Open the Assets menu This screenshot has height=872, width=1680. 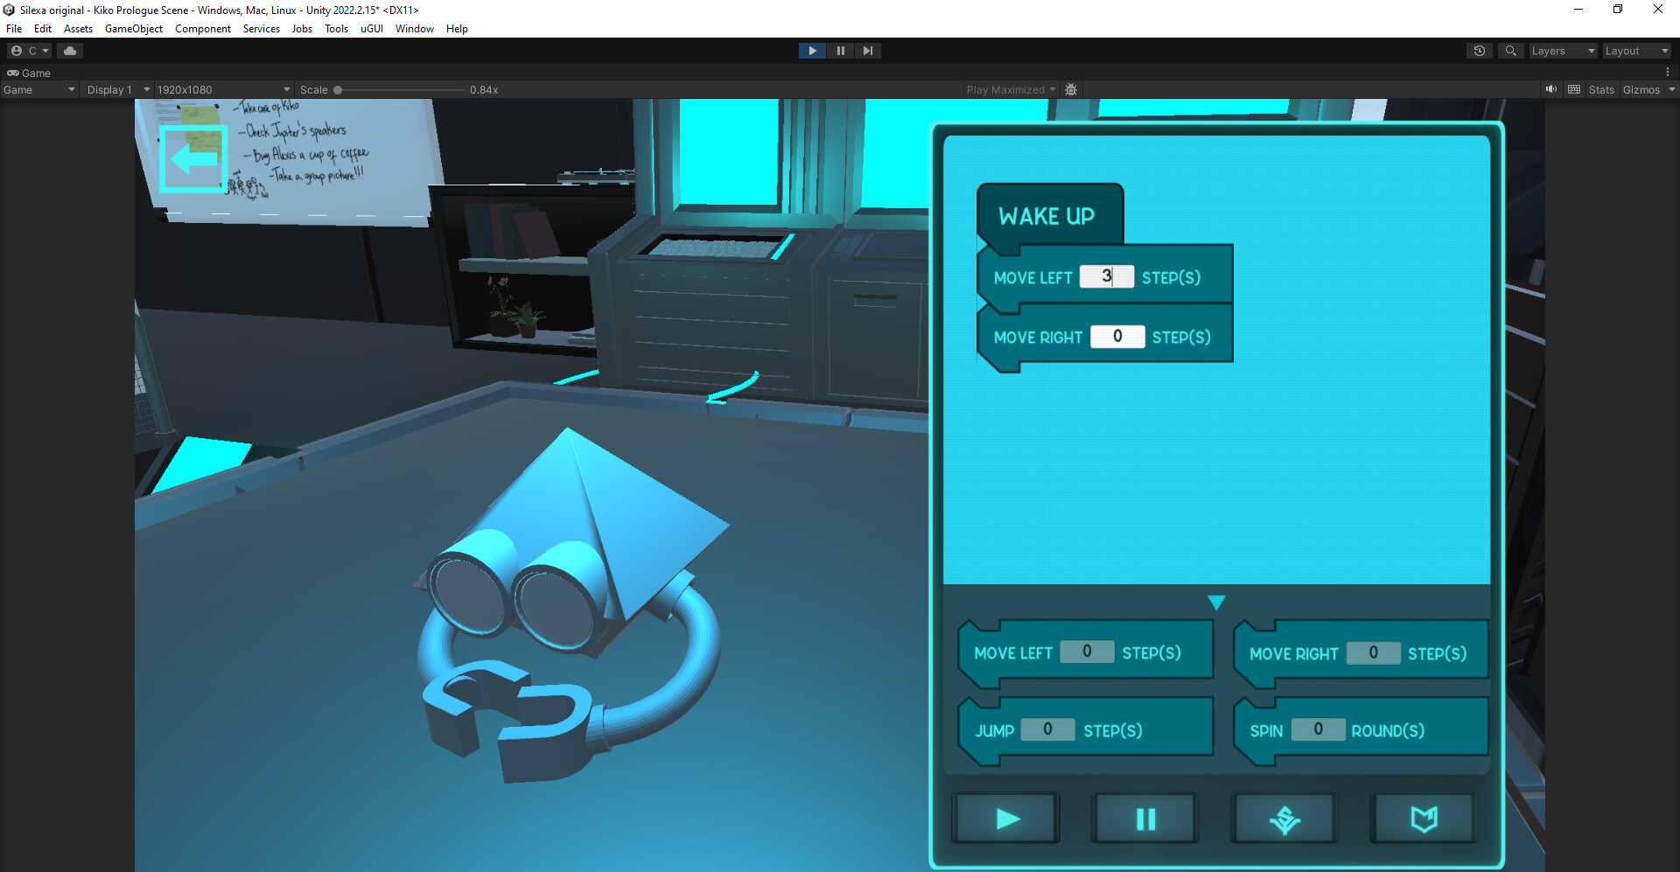coord(78,29)
